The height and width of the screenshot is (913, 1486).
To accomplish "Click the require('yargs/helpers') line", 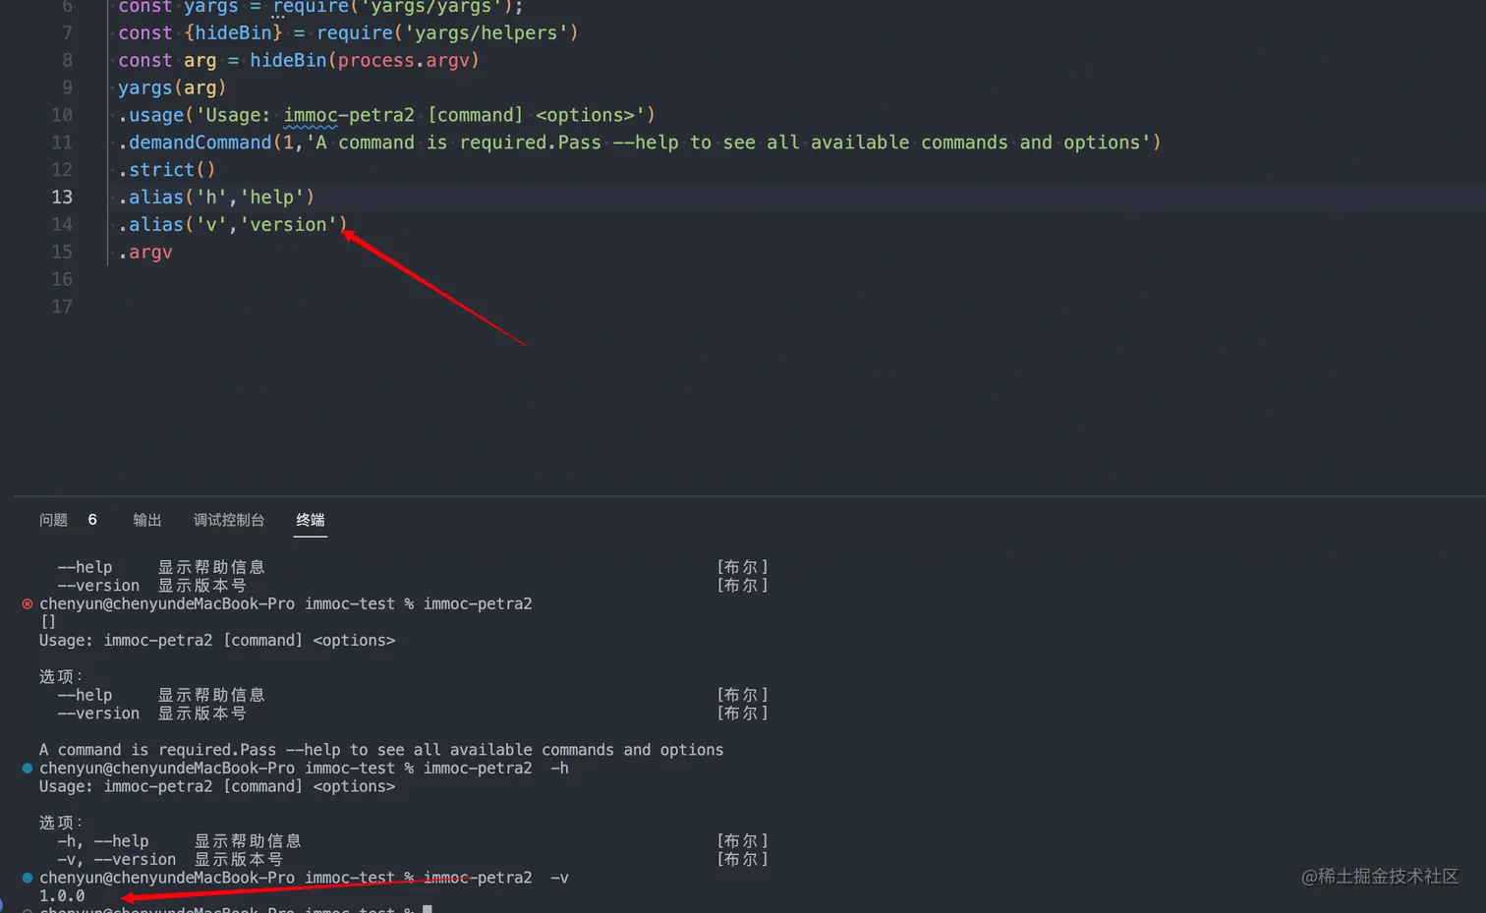I will 348,32.
